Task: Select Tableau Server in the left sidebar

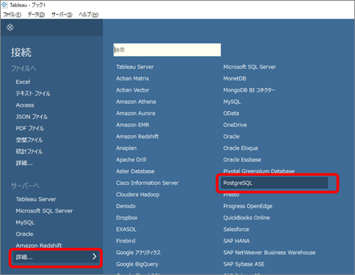Action: coord(36,199)
